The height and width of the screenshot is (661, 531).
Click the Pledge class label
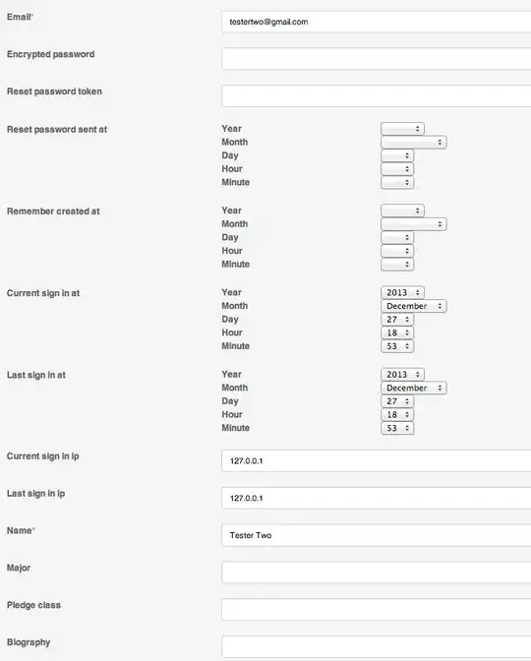[x=33, y=605]
